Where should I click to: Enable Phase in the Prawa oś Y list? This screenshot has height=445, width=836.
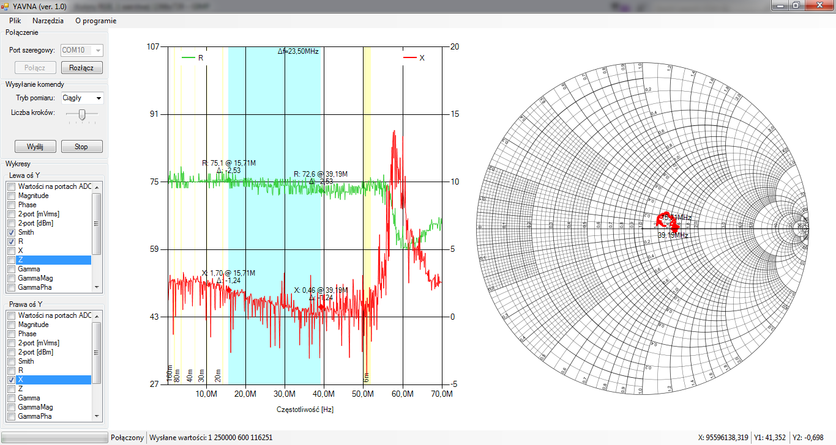11,334
